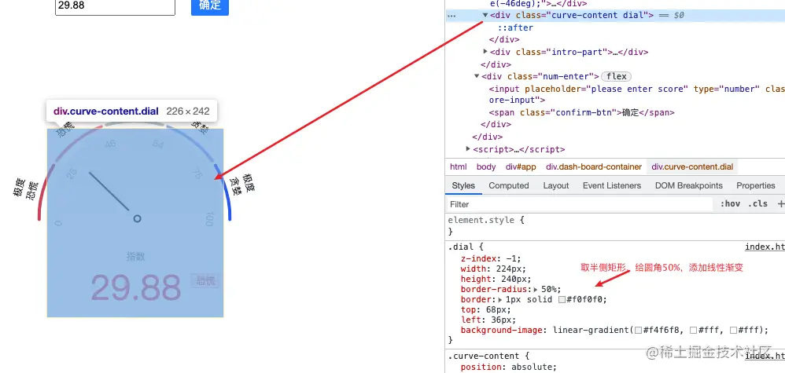Click the plus new style rule icon
Screen dimensions: 785x373
780,204
